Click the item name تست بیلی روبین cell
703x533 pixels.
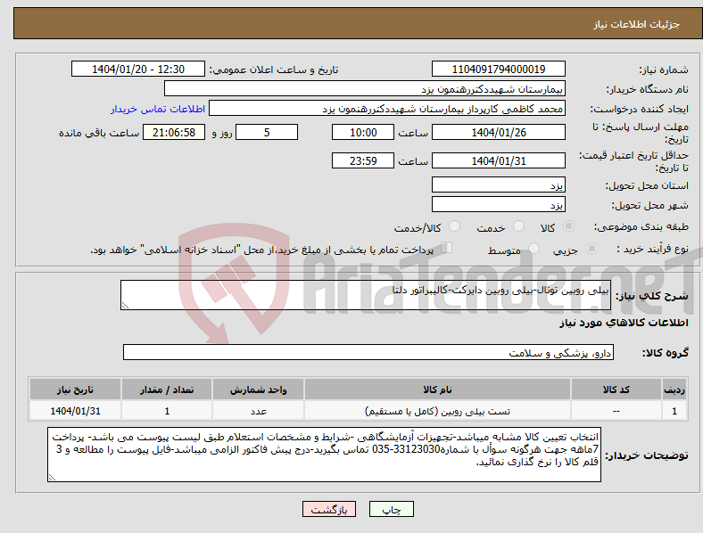[437, 411]
